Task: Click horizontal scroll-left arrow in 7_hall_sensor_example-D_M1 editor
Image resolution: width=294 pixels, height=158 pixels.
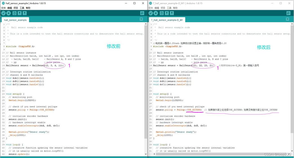Action: [x=154, y=154]
